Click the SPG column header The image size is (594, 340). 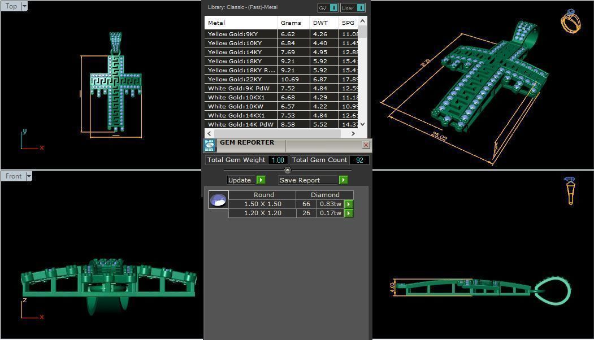pyautogui.click(x=348, y=23)
